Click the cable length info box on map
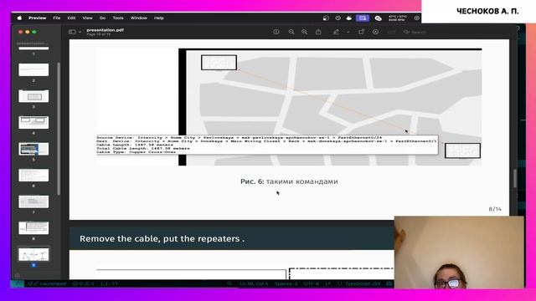536x301 pixels. point(266,145)
